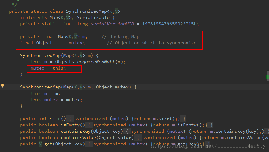Expand folded brace after containsKey(Object key)
This screenshot has width=269, height=152.
(127, 132)
